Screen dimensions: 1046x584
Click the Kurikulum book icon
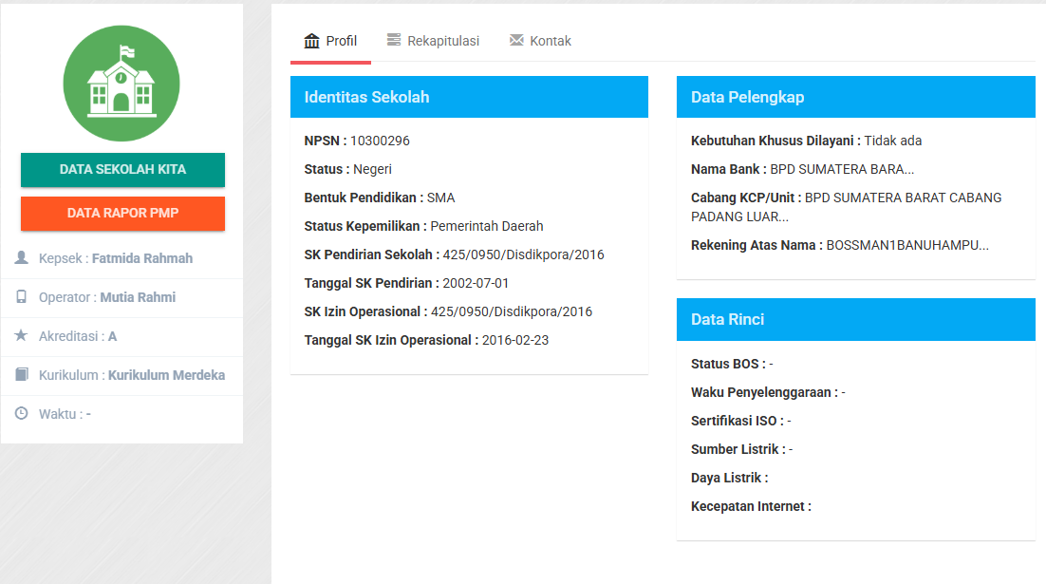[x=22, y=375]
